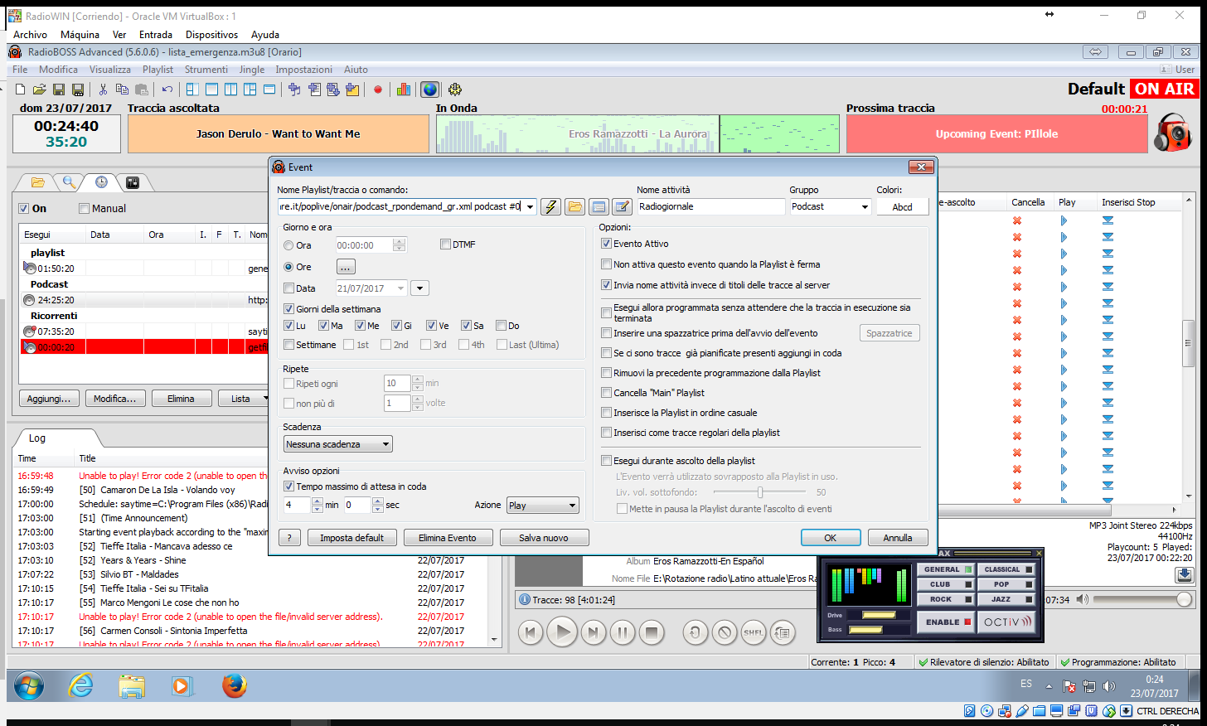Click the list window icon beside the browse folder
This screenshot has width=1207, height=726.
click(x=599, y=207)
